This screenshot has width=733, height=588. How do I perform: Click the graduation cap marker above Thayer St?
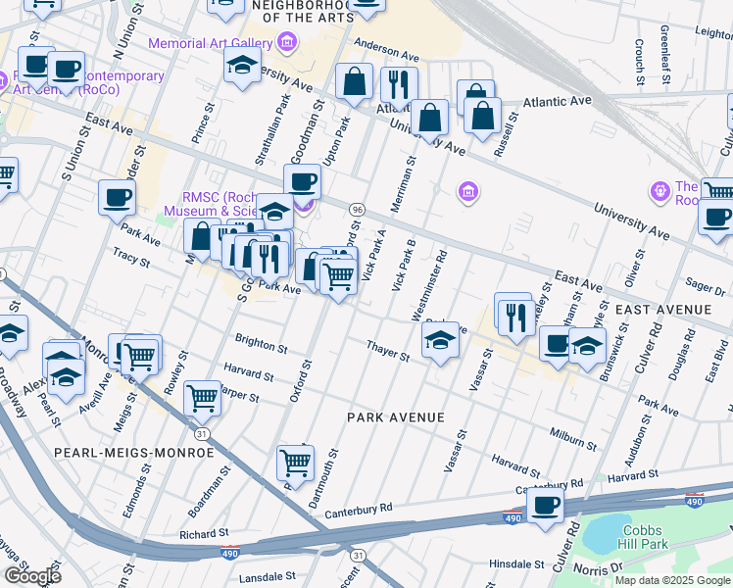click(x=440, y=342)
